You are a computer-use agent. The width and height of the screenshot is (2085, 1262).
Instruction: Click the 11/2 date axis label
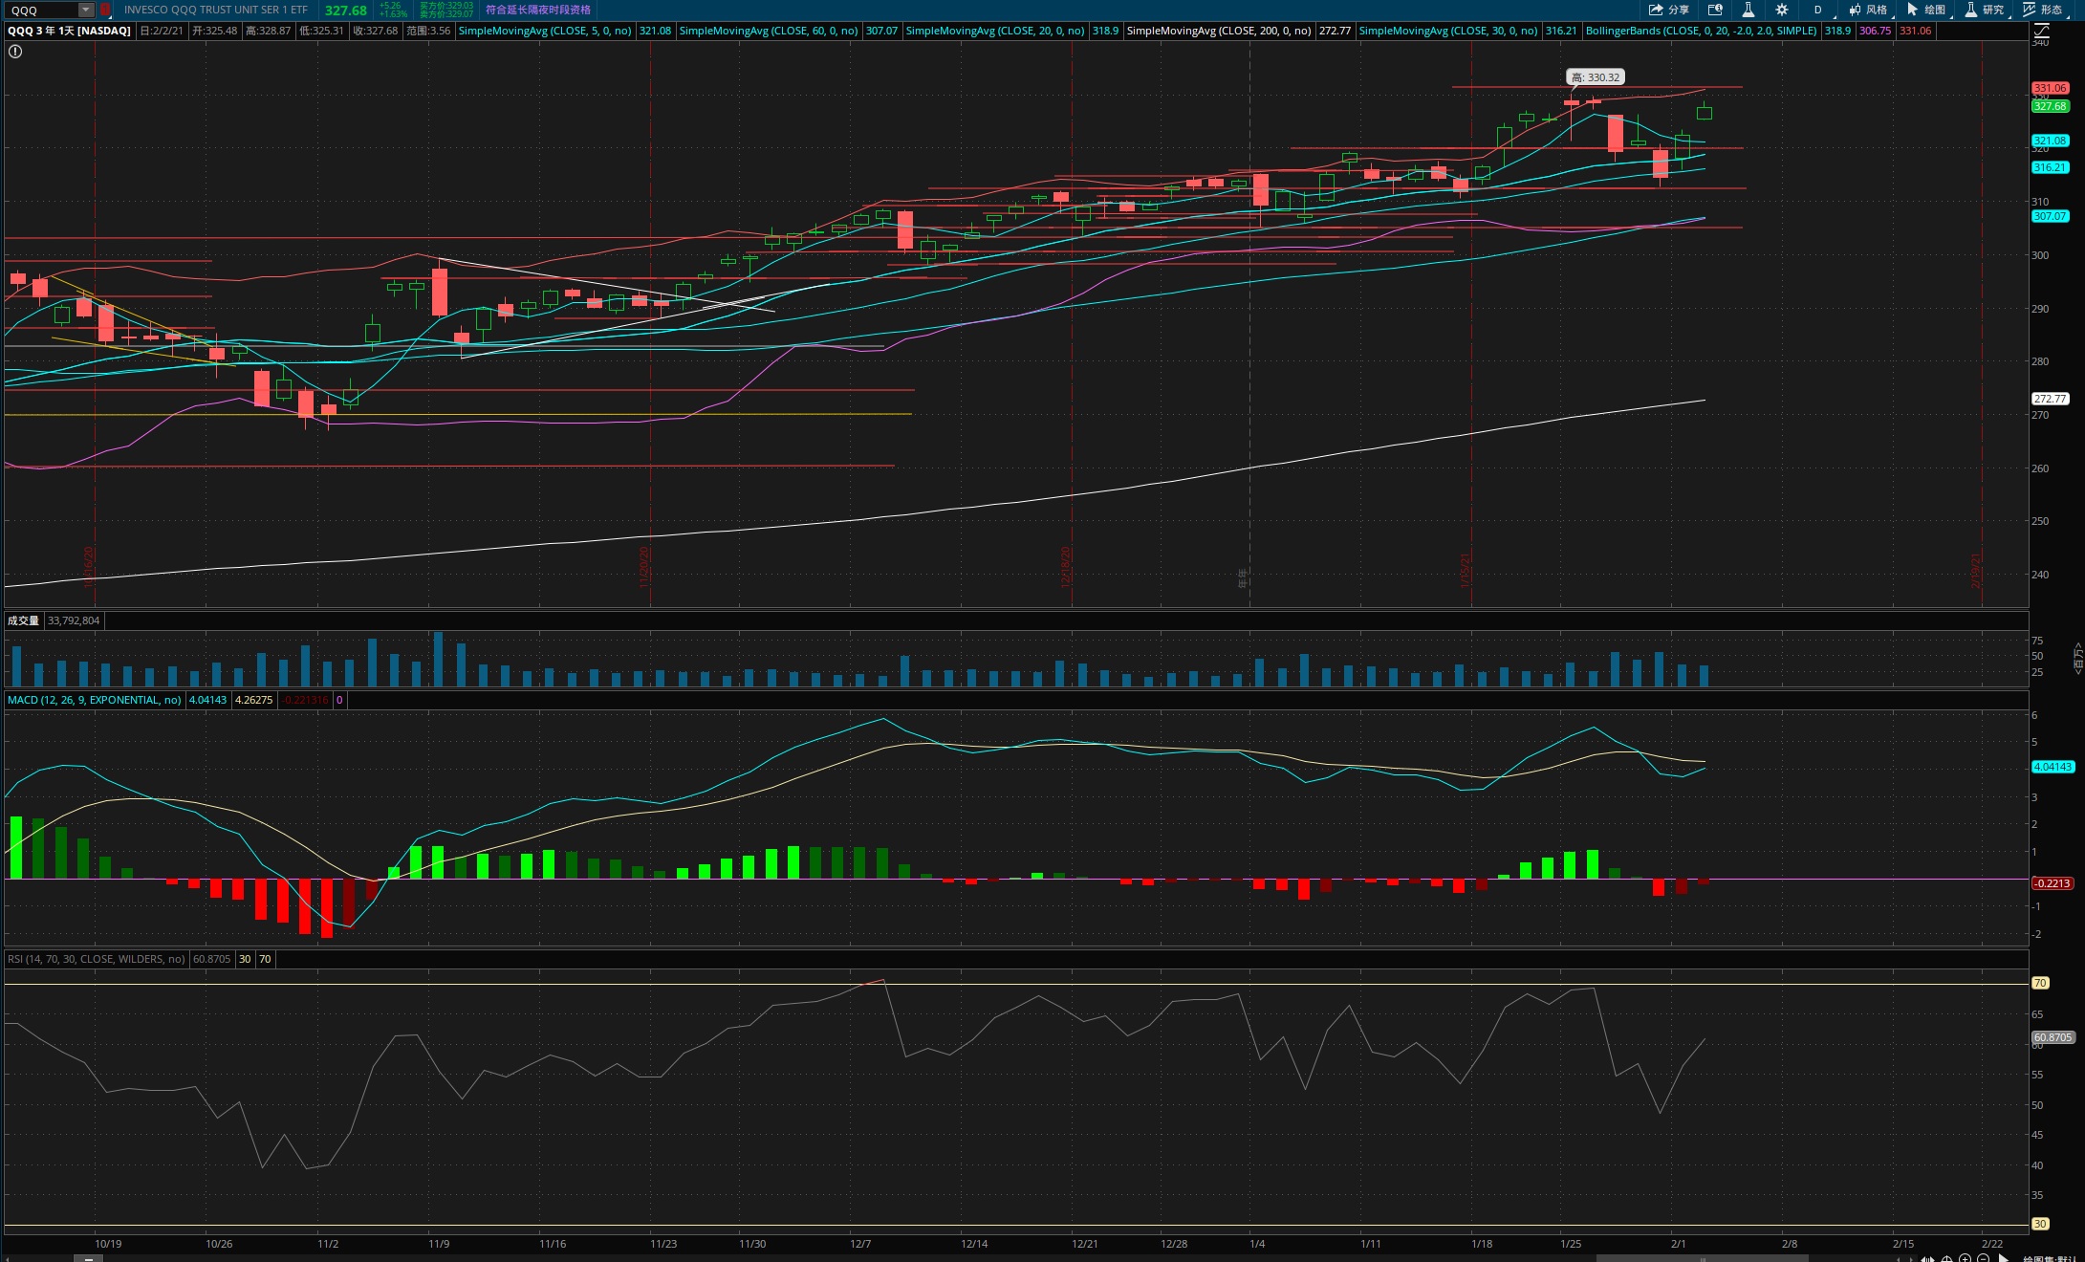(328, 1244)
